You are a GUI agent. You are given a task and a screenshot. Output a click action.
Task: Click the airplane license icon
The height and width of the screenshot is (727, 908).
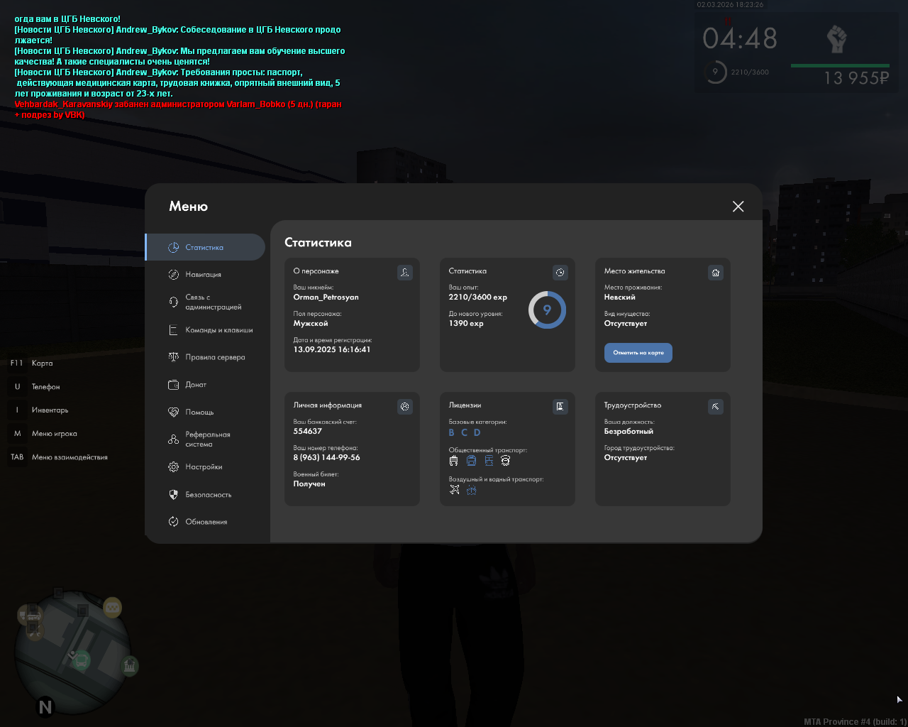click(455, 490)
